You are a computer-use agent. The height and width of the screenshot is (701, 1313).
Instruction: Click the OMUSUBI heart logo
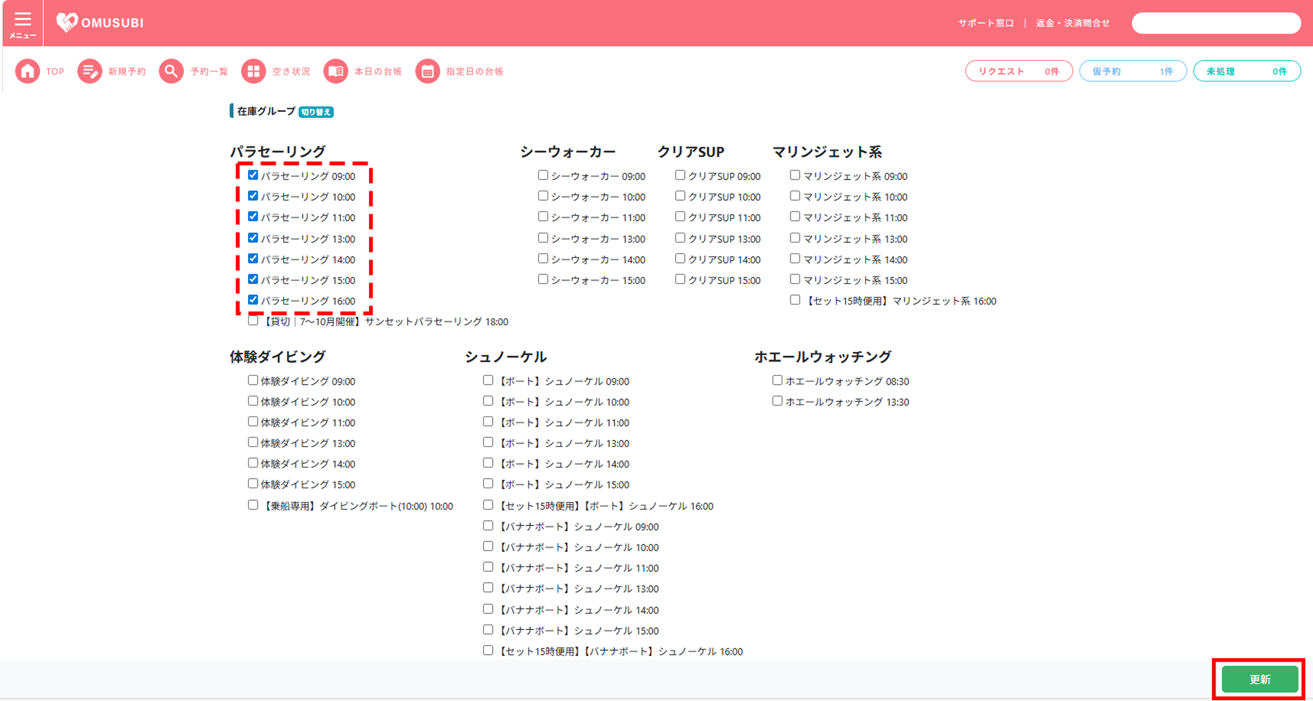tap(100, 23)
